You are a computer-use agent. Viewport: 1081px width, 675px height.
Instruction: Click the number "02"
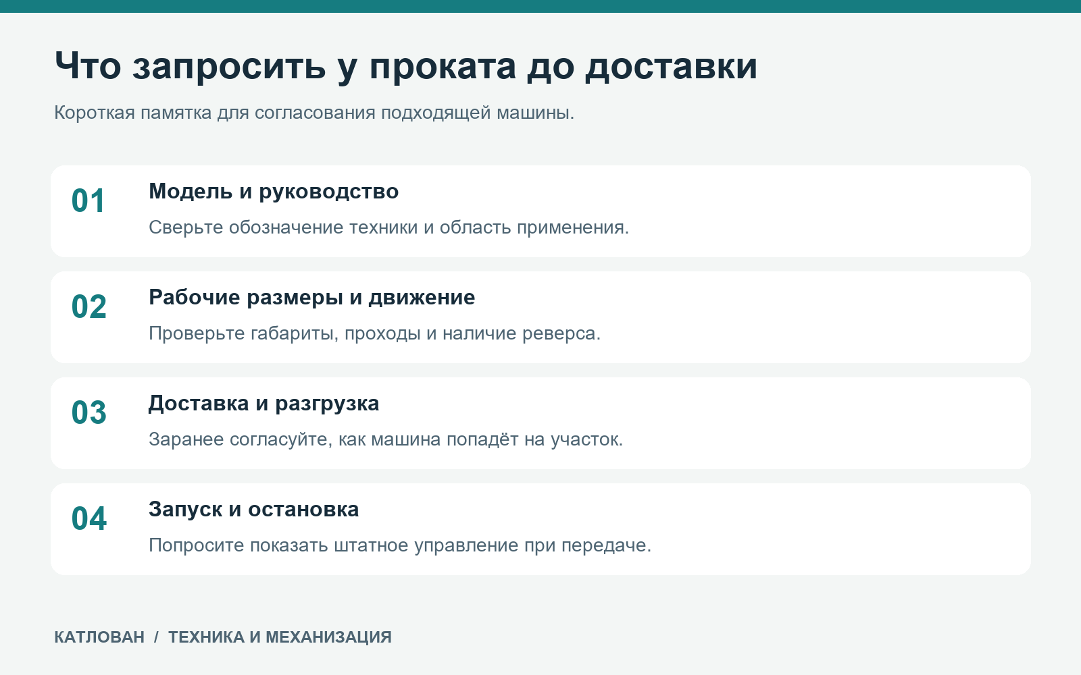click(x=89, y=307)
